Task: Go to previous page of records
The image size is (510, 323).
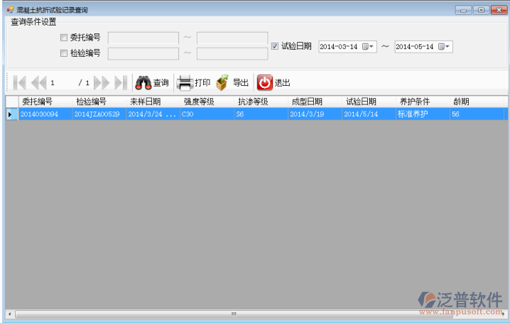Action: point(38,82)
